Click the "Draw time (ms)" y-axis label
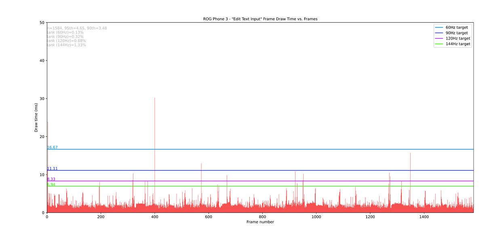 coord(36,117)
